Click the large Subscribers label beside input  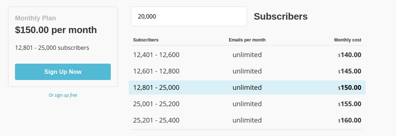[x=280, y=16]
